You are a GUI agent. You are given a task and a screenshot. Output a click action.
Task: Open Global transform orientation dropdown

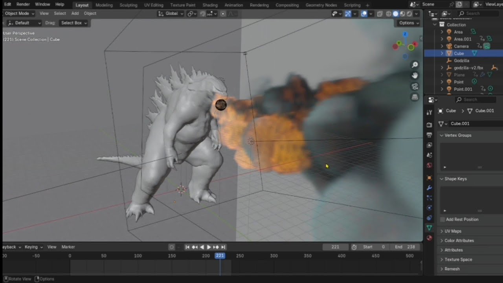[x=171, y=13]
